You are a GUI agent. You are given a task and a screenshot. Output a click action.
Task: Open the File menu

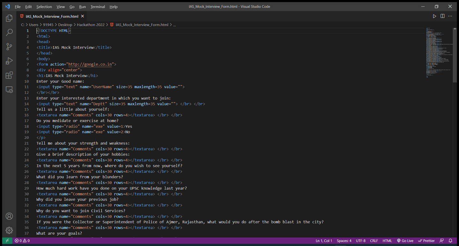(x=18, y=7)
